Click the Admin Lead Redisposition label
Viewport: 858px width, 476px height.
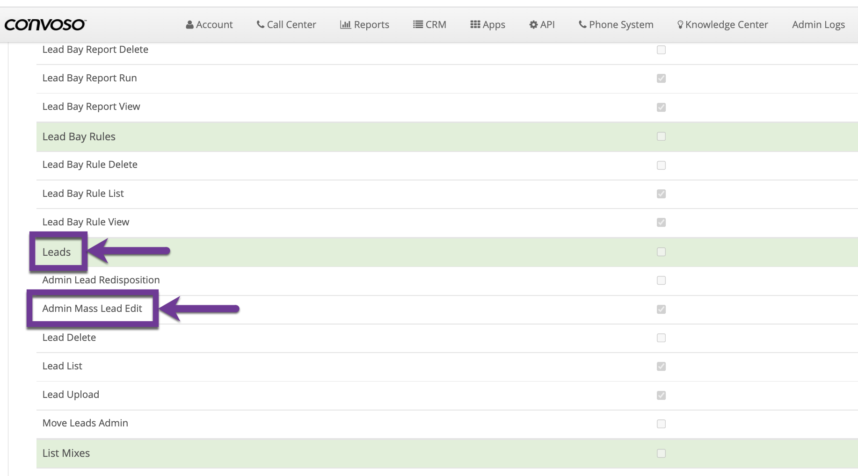click(101, 280)
